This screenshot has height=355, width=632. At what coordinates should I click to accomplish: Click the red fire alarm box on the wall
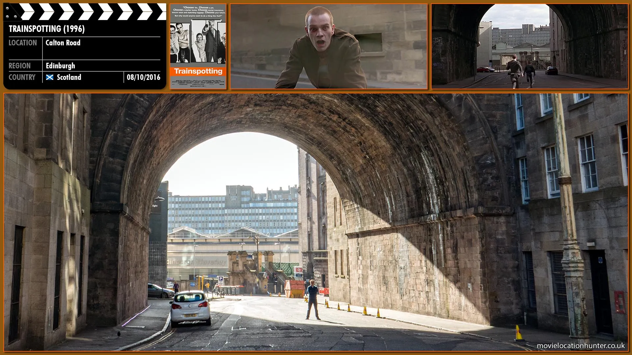619,302
